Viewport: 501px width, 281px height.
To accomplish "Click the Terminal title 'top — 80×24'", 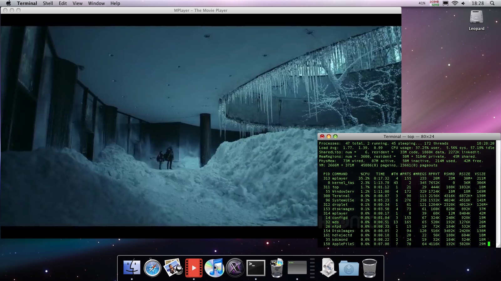I will click(409, 136).
